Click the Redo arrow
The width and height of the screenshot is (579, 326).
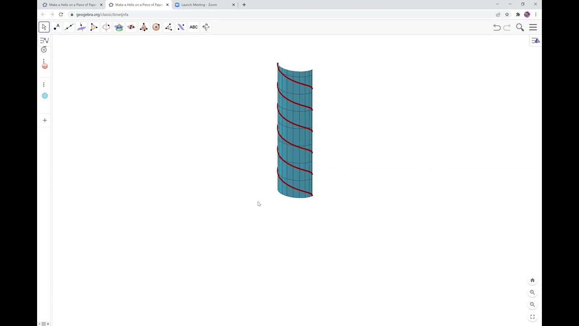507,28
